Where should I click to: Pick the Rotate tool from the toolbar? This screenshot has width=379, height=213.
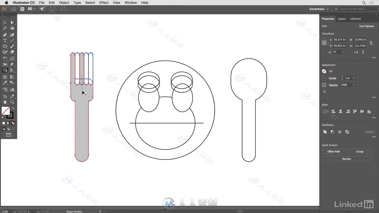[x=5, y=58]
